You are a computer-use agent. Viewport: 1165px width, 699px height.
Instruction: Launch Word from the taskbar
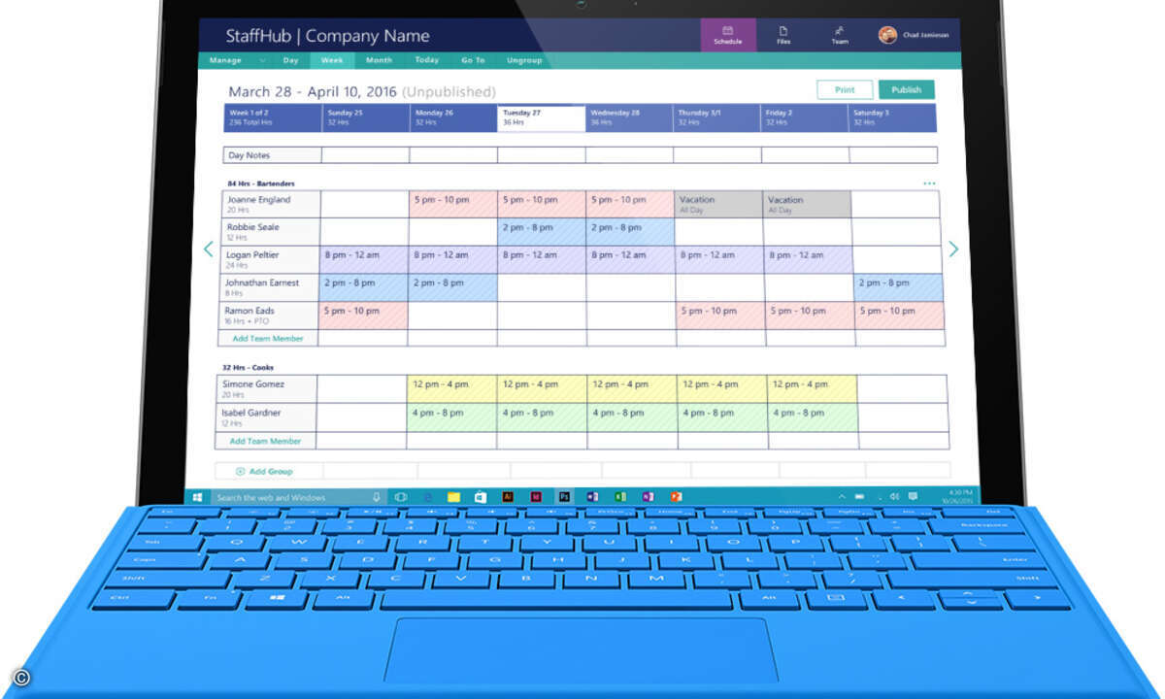[592, 497]
